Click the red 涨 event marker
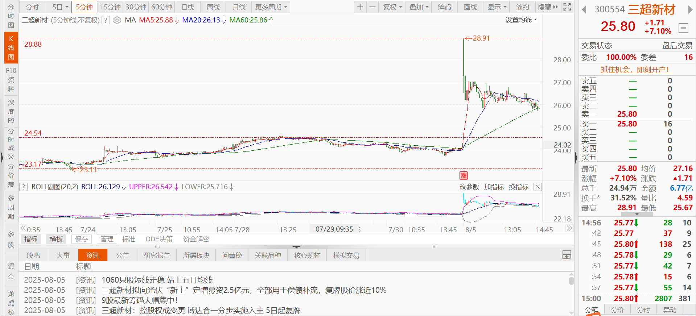This screenshot has height=316, width=696. (464, 175)
